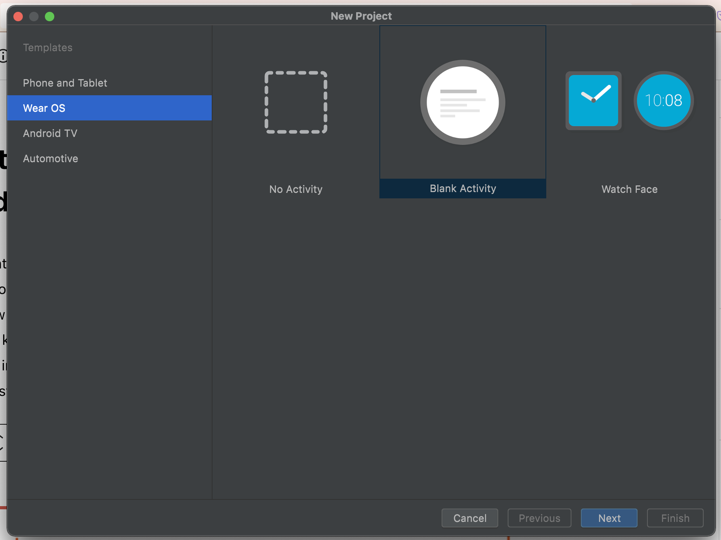Click the round 10:08 digital watch icon
Image resolution: width=721 pixels, height=540 pixels.
664,101
